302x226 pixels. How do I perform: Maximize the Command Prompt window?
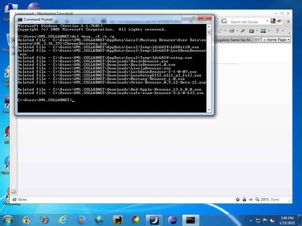[x=194, y=18]
